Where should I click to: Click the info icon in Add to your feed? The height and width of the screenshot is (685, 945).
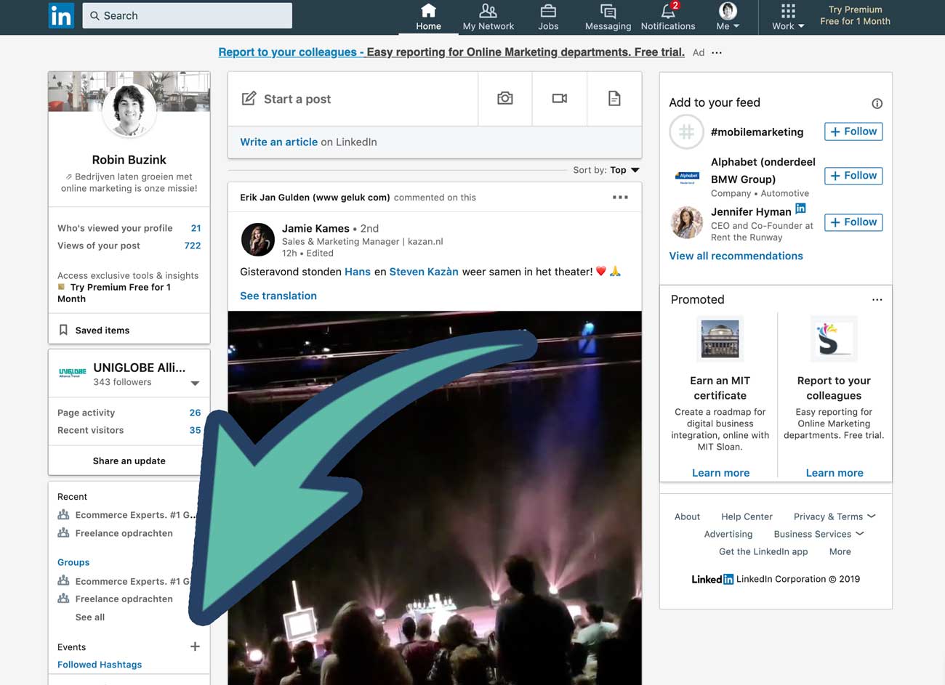pyautogui.click(x=877, y=103)
